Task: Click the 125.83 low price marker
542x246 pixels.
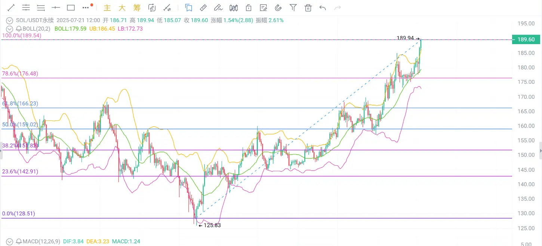Action: (x=209, y=225)
